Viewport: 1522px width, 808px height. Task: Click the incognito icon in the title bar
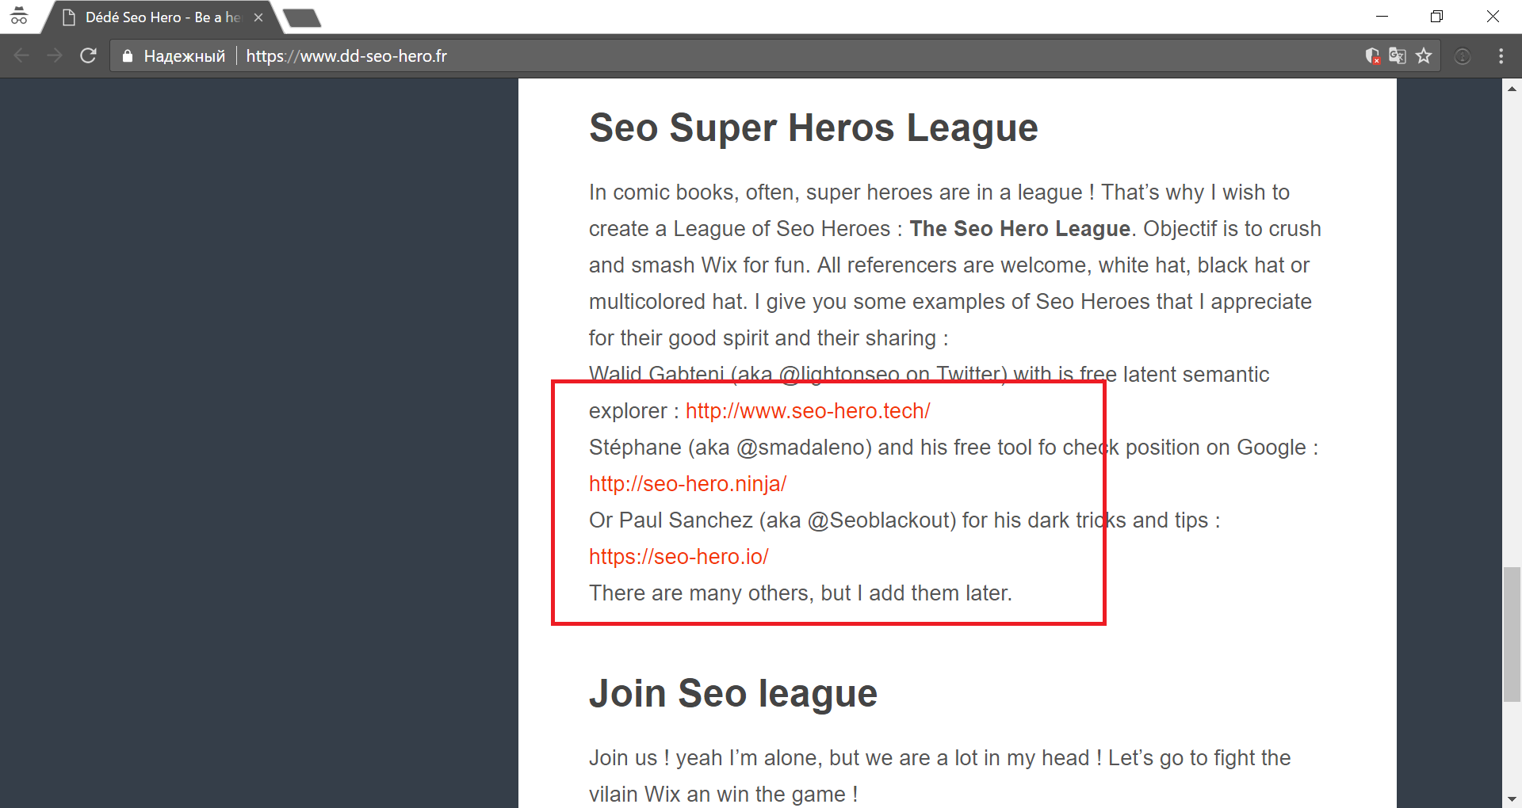[x=19, y=16]
